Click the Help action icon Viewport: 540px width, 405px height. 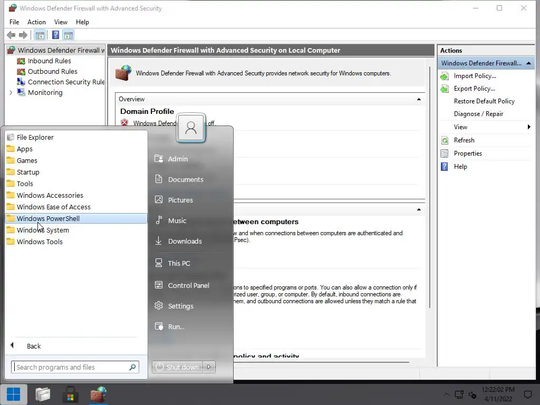tap(445, 167)
